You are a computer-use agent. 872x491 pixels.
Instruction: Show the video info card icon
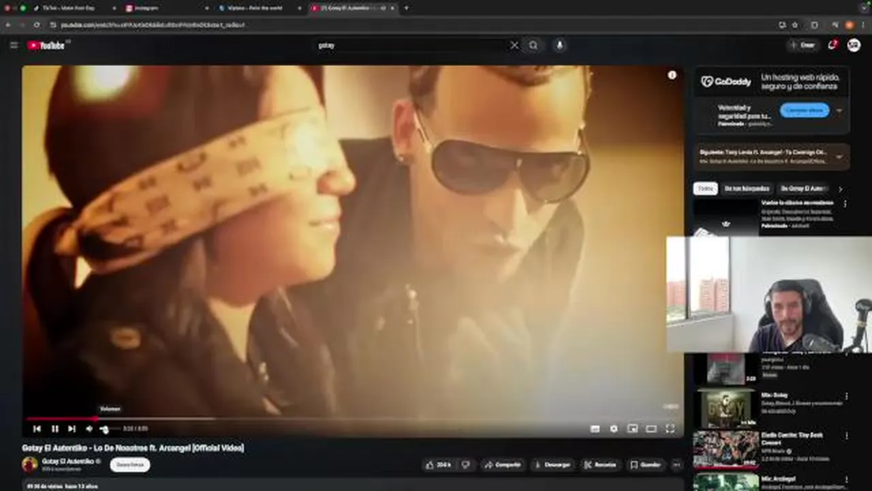coord(672,75)
